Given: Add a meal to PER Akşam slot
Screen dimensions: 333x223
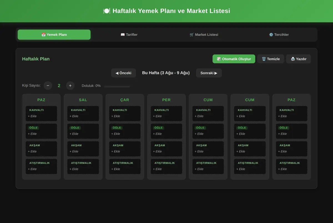Looking at the screenshot, I should pos(167,149).
